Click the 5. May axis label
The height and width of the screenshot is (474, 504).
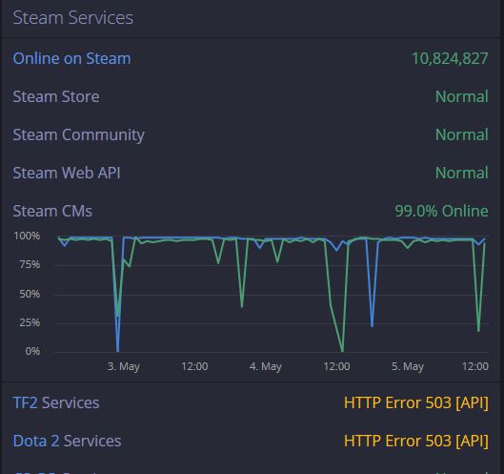[408, 366]
